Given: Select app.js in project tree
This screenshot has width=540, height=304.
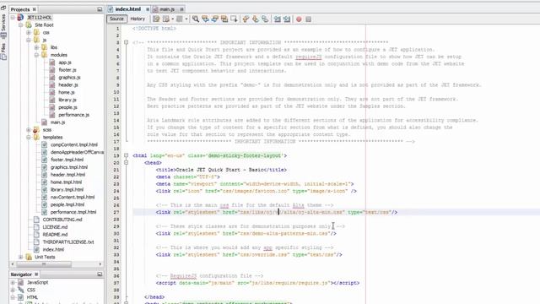Looking at the screenshot, I should [65, 62].
